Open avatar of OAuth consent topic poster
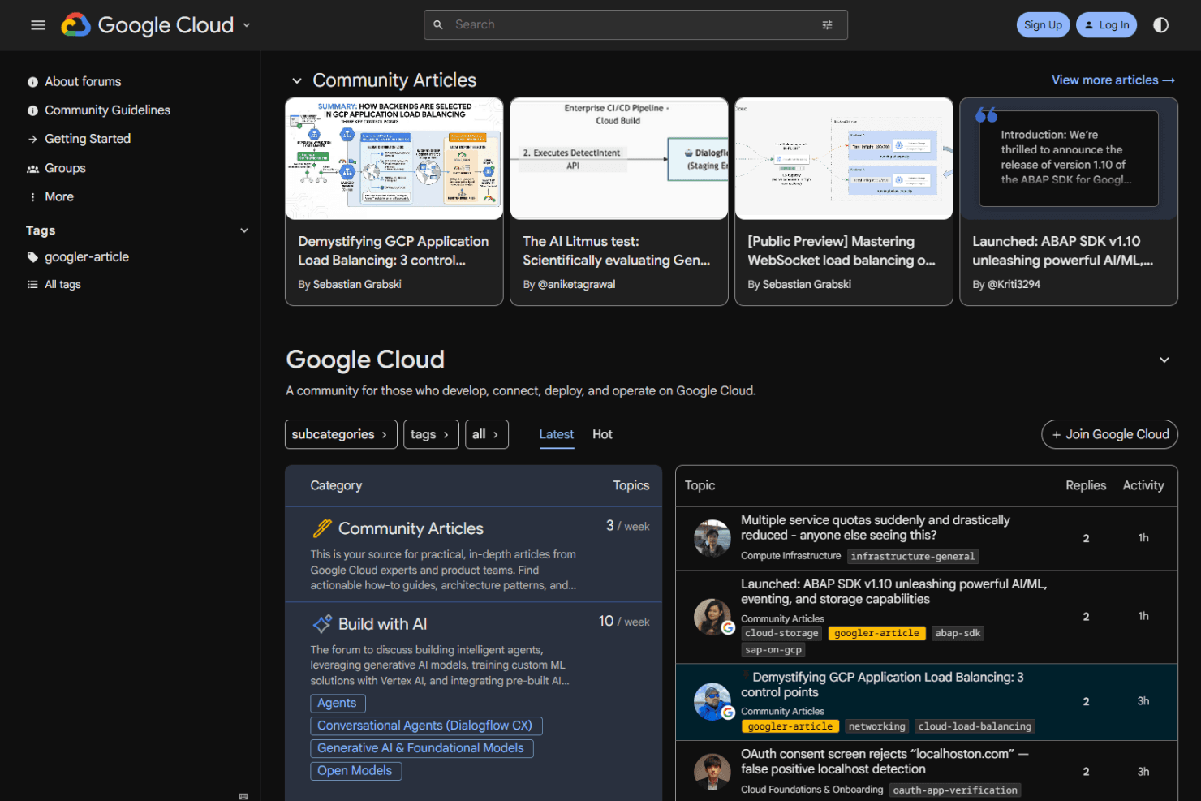 712,772
